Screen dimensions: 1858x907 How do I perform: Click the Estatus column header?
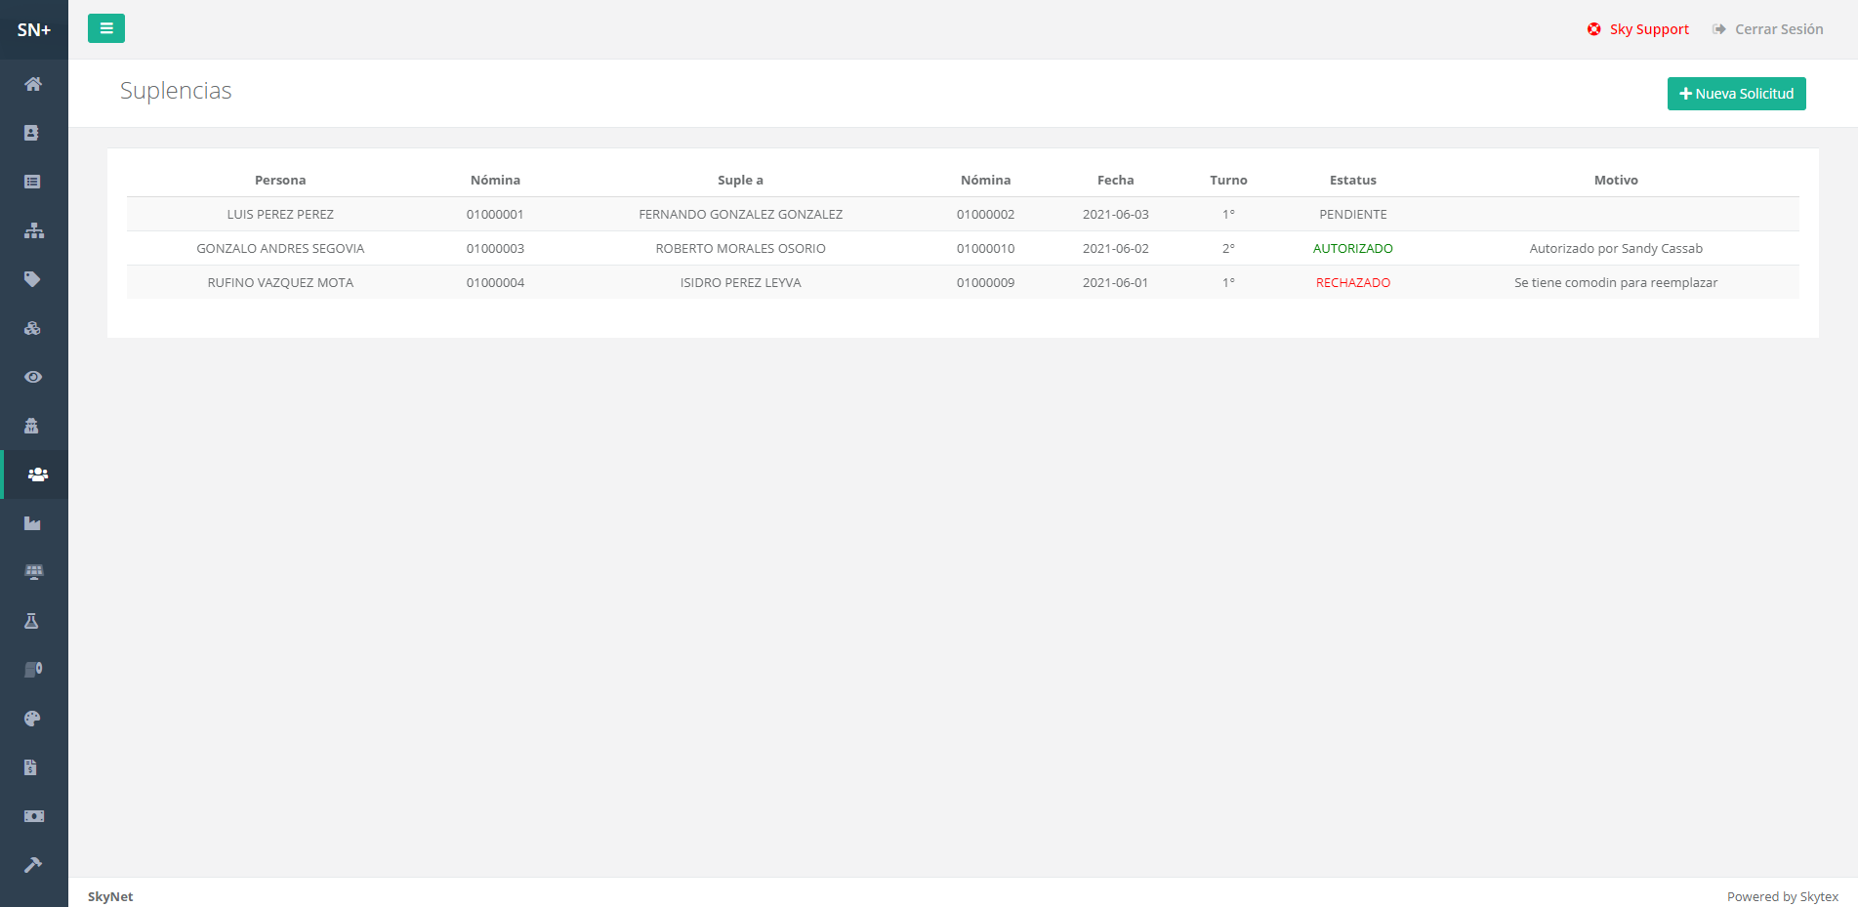click(1352, 181)
